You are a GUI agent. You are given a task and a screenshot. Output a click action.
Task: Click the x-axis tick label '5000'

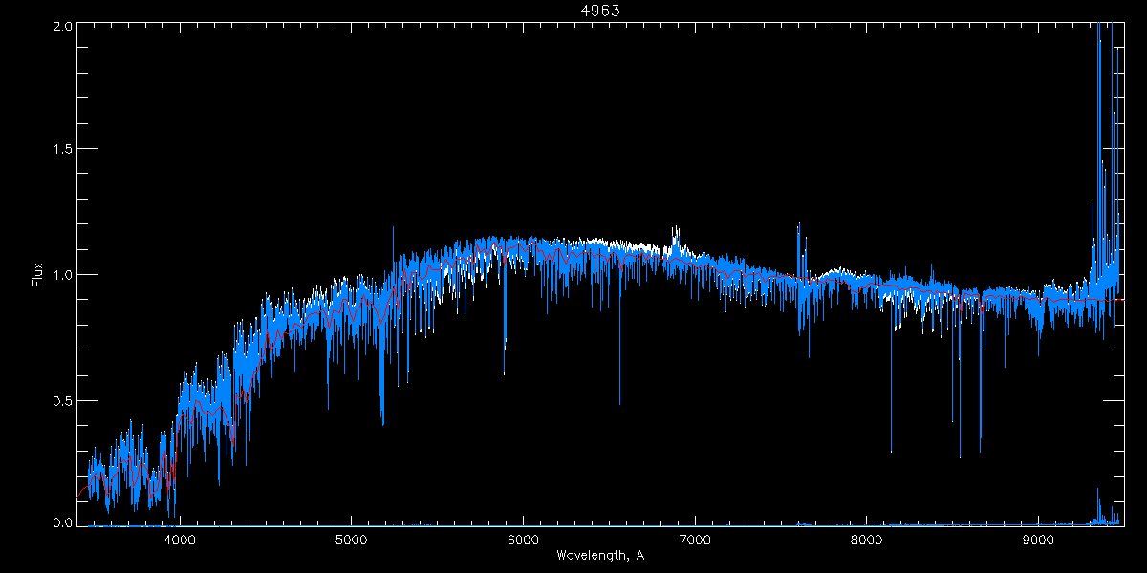351,539
